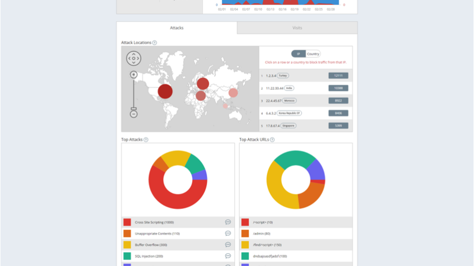Click the green SQL Injection swatch
Image resolution: width=474 pixels, height=266 pixels.
point(127,256)
